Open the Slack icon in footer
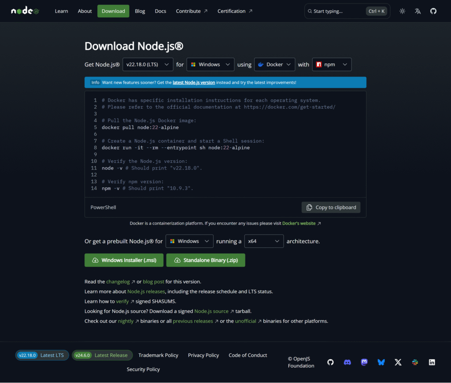Screen dimensions: 451x383 point(415,362)
